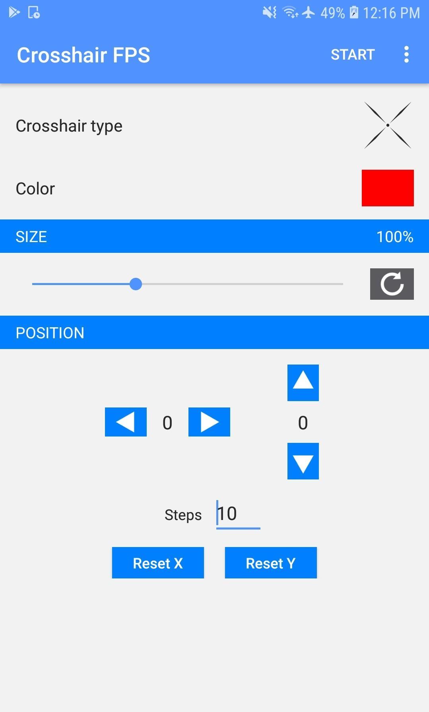Click the Reset Y button
The height and width of the screenshot is (712, 429).
(271, 563)
